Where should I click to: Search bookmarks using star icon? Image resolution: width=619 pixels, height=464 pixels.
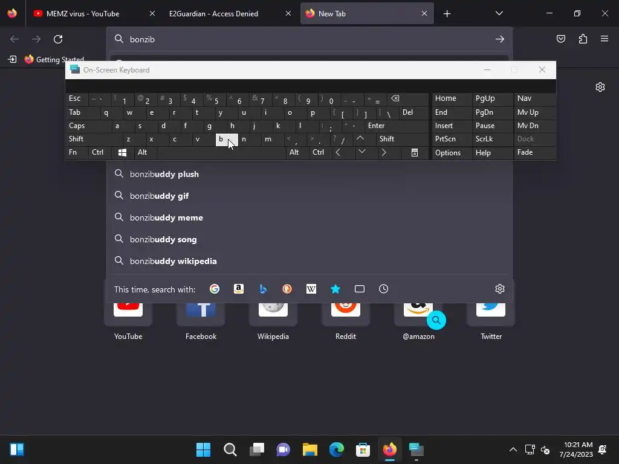point(335,289)
